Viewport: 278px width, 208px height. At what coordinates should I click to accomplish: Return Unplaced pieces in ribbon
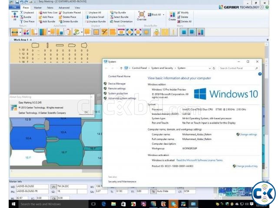tap(27, 13)
